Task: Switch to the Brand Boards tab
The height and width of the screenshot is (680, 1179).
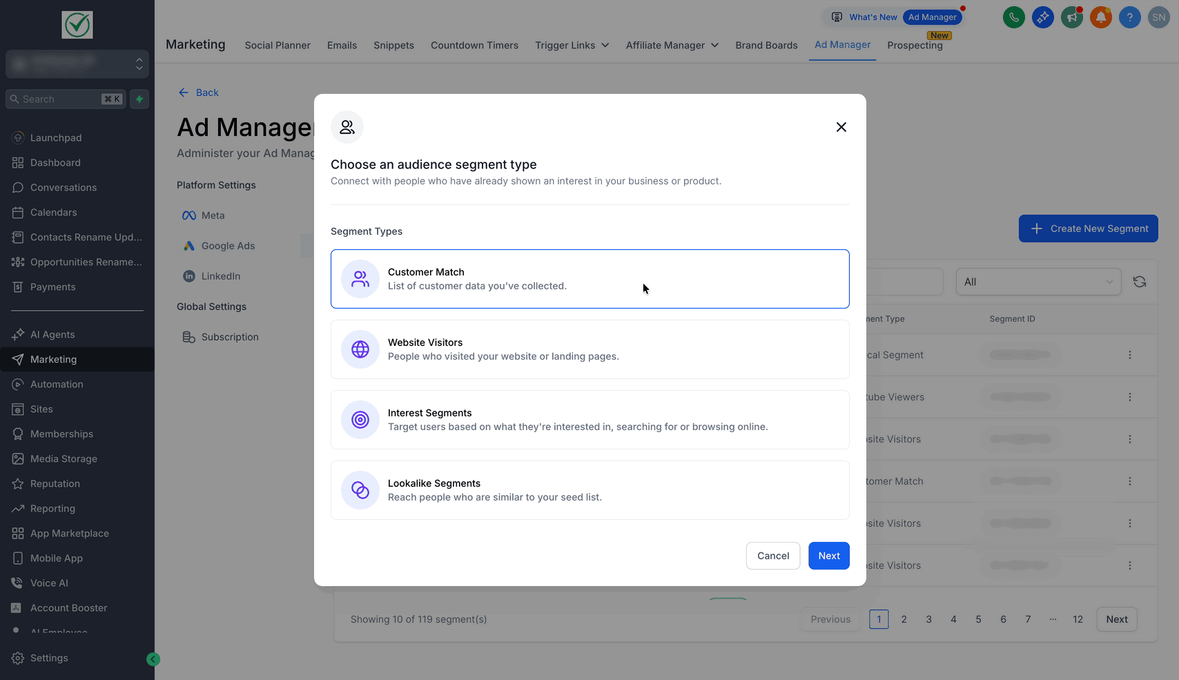Action: pos(766,46)
